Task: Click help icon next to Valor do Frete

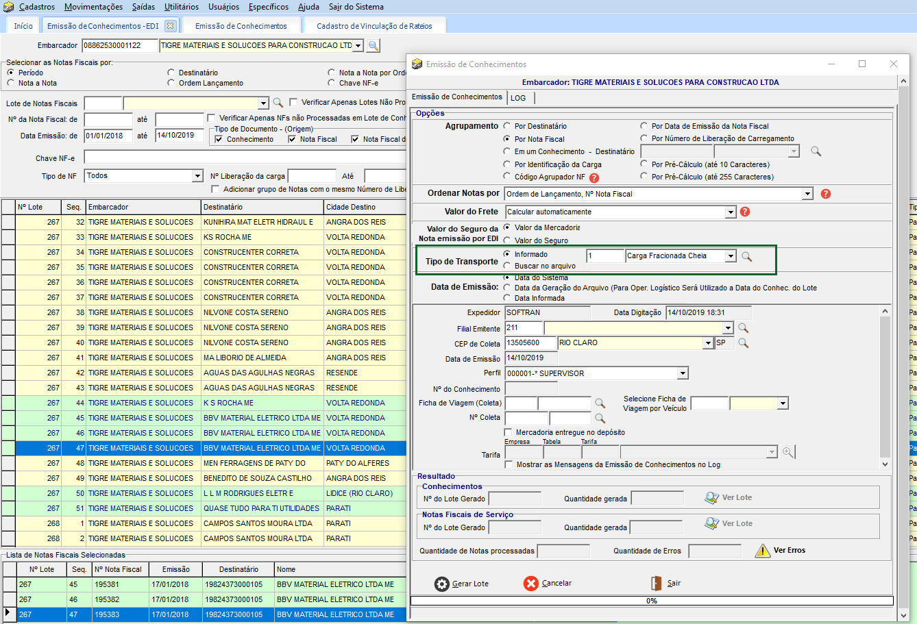Action: [745, 212]
